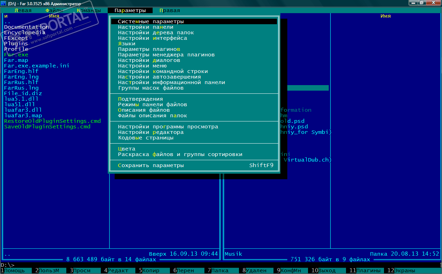
Task: Select Far.exe.example.ini file
Action: coord(37,66)
